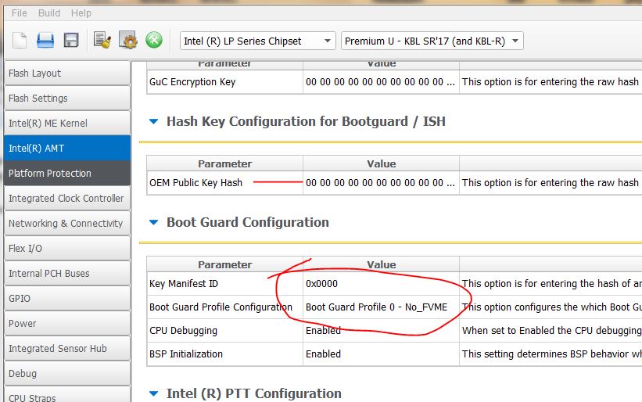
Task: Click the Open file toolbar icon
Action: 45,41
